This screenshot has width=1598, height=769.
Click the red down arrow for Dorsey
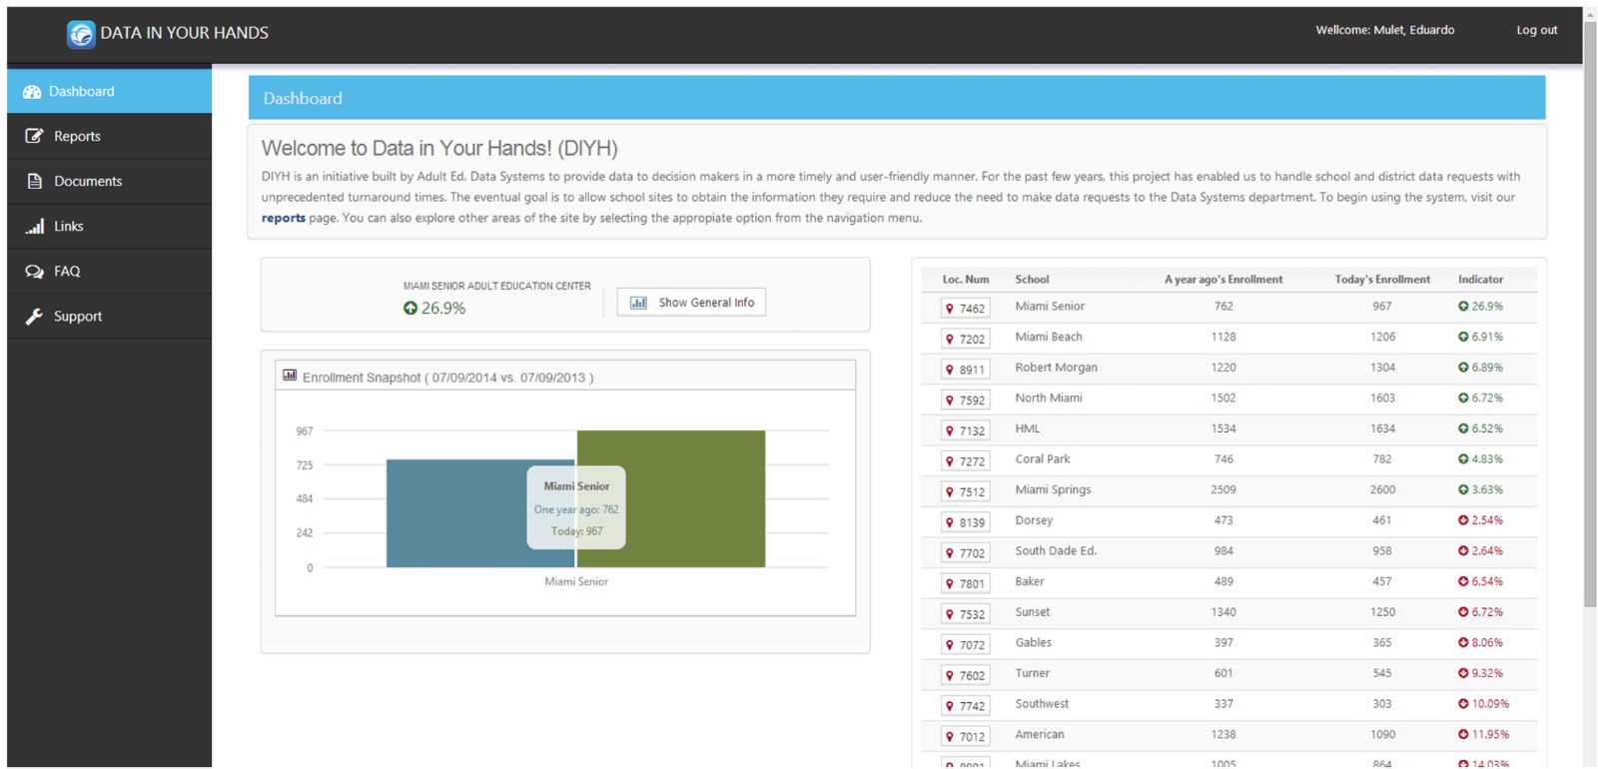click(1462, 520)
